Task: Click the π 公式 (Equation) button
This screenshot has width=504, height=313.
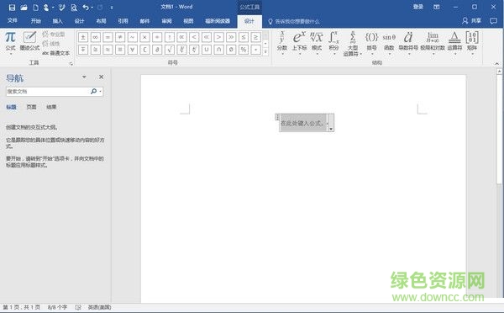Action: (10, 42)
